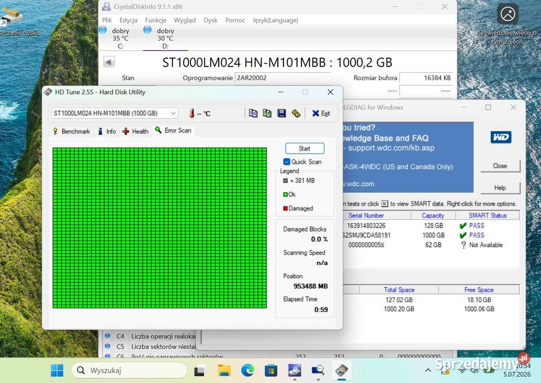Viewport: 541px width, 383px height.
Task: Click the WD logo in DLGDIAG window
Action: click(x=500, y=137)
